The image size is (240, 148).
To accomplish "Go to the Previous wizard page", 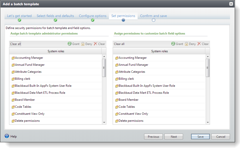I will tap(153, 136).
